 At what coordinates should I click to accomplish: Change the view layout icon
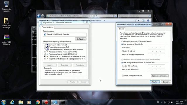click(136, 20)
